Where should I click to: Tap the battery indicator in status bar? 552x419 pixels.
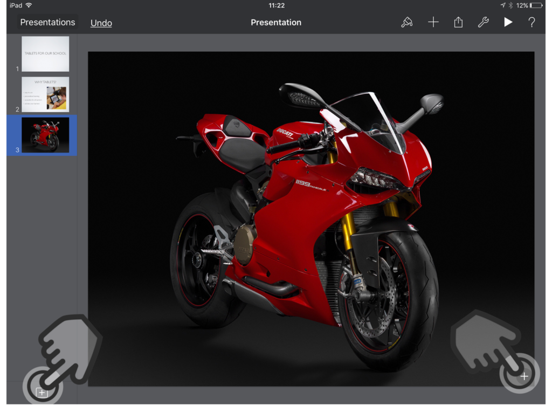point(536,5)
